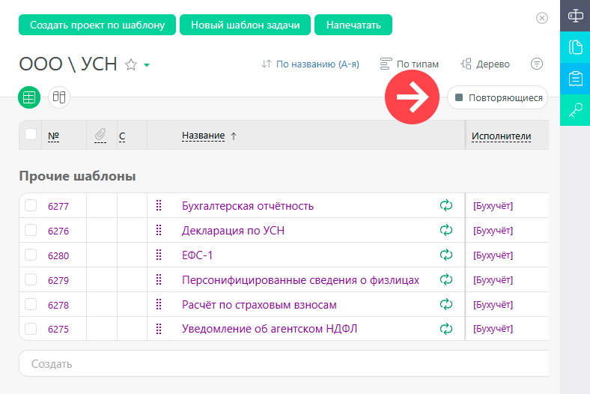This screenshot has width=590, height=394.
Task: Tick the checkbox for task 6279
Action: (x=31, y=279)
